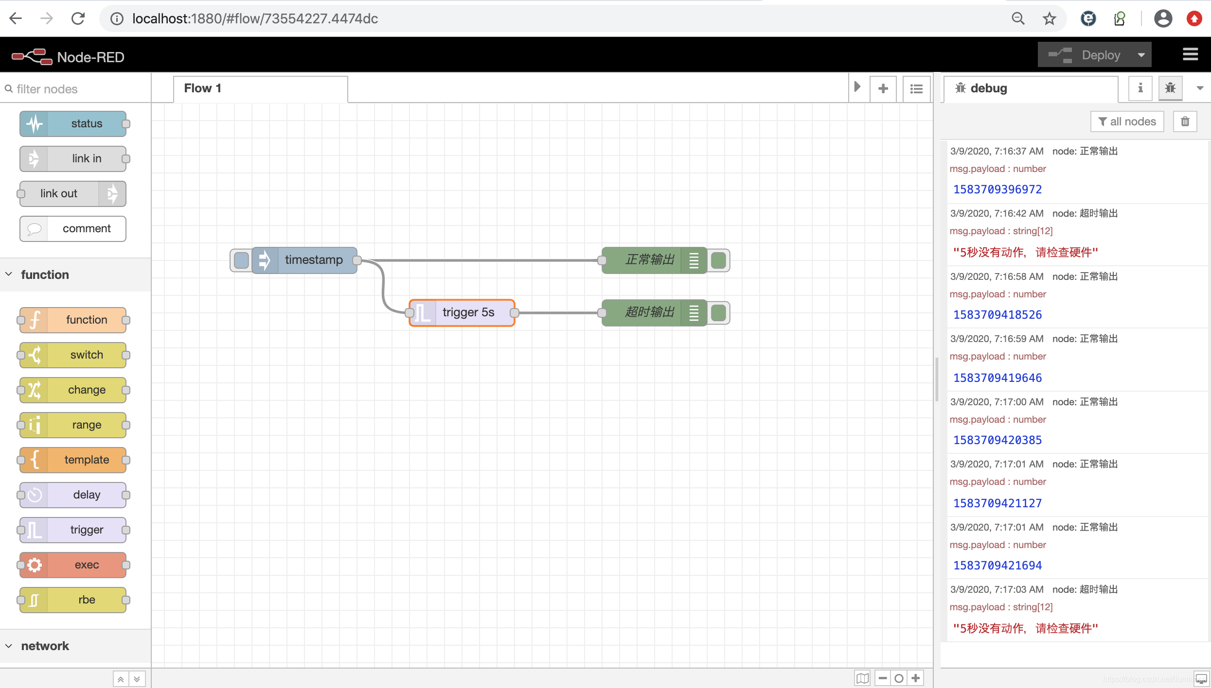The image size is (1211, 688).
Task: Select the switch node in the palette
Action: (x=73, y=355)
